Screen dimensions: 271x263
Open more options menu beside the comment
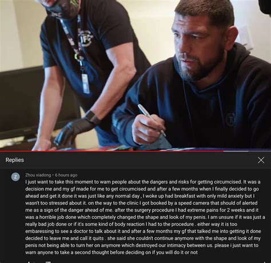[x=264, y=262]
